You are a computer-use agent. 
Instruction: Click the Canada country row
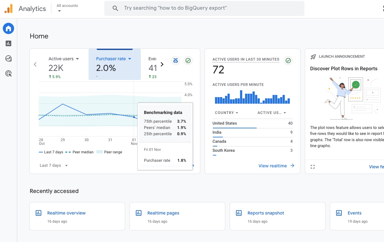[x=253, y=141]
